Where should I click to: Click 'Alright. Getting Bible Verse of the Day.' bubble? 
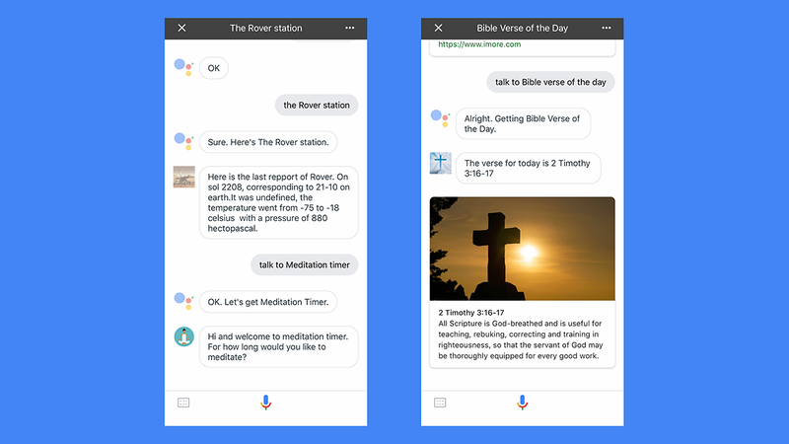pos(524,124)
